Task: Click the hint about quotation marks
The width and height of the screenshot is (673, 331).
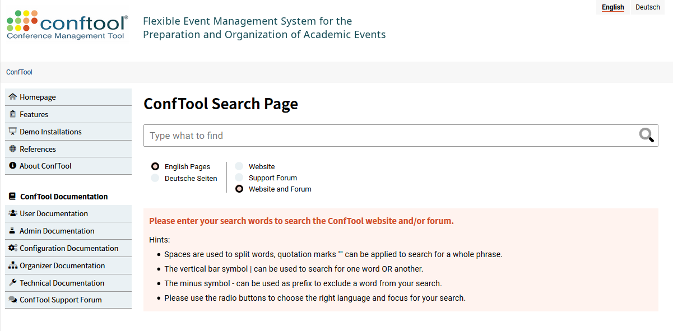Action: 333,254
